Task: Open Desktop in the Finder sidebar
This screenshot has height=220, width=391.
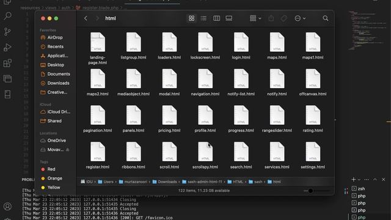Action: coord(56,65)
